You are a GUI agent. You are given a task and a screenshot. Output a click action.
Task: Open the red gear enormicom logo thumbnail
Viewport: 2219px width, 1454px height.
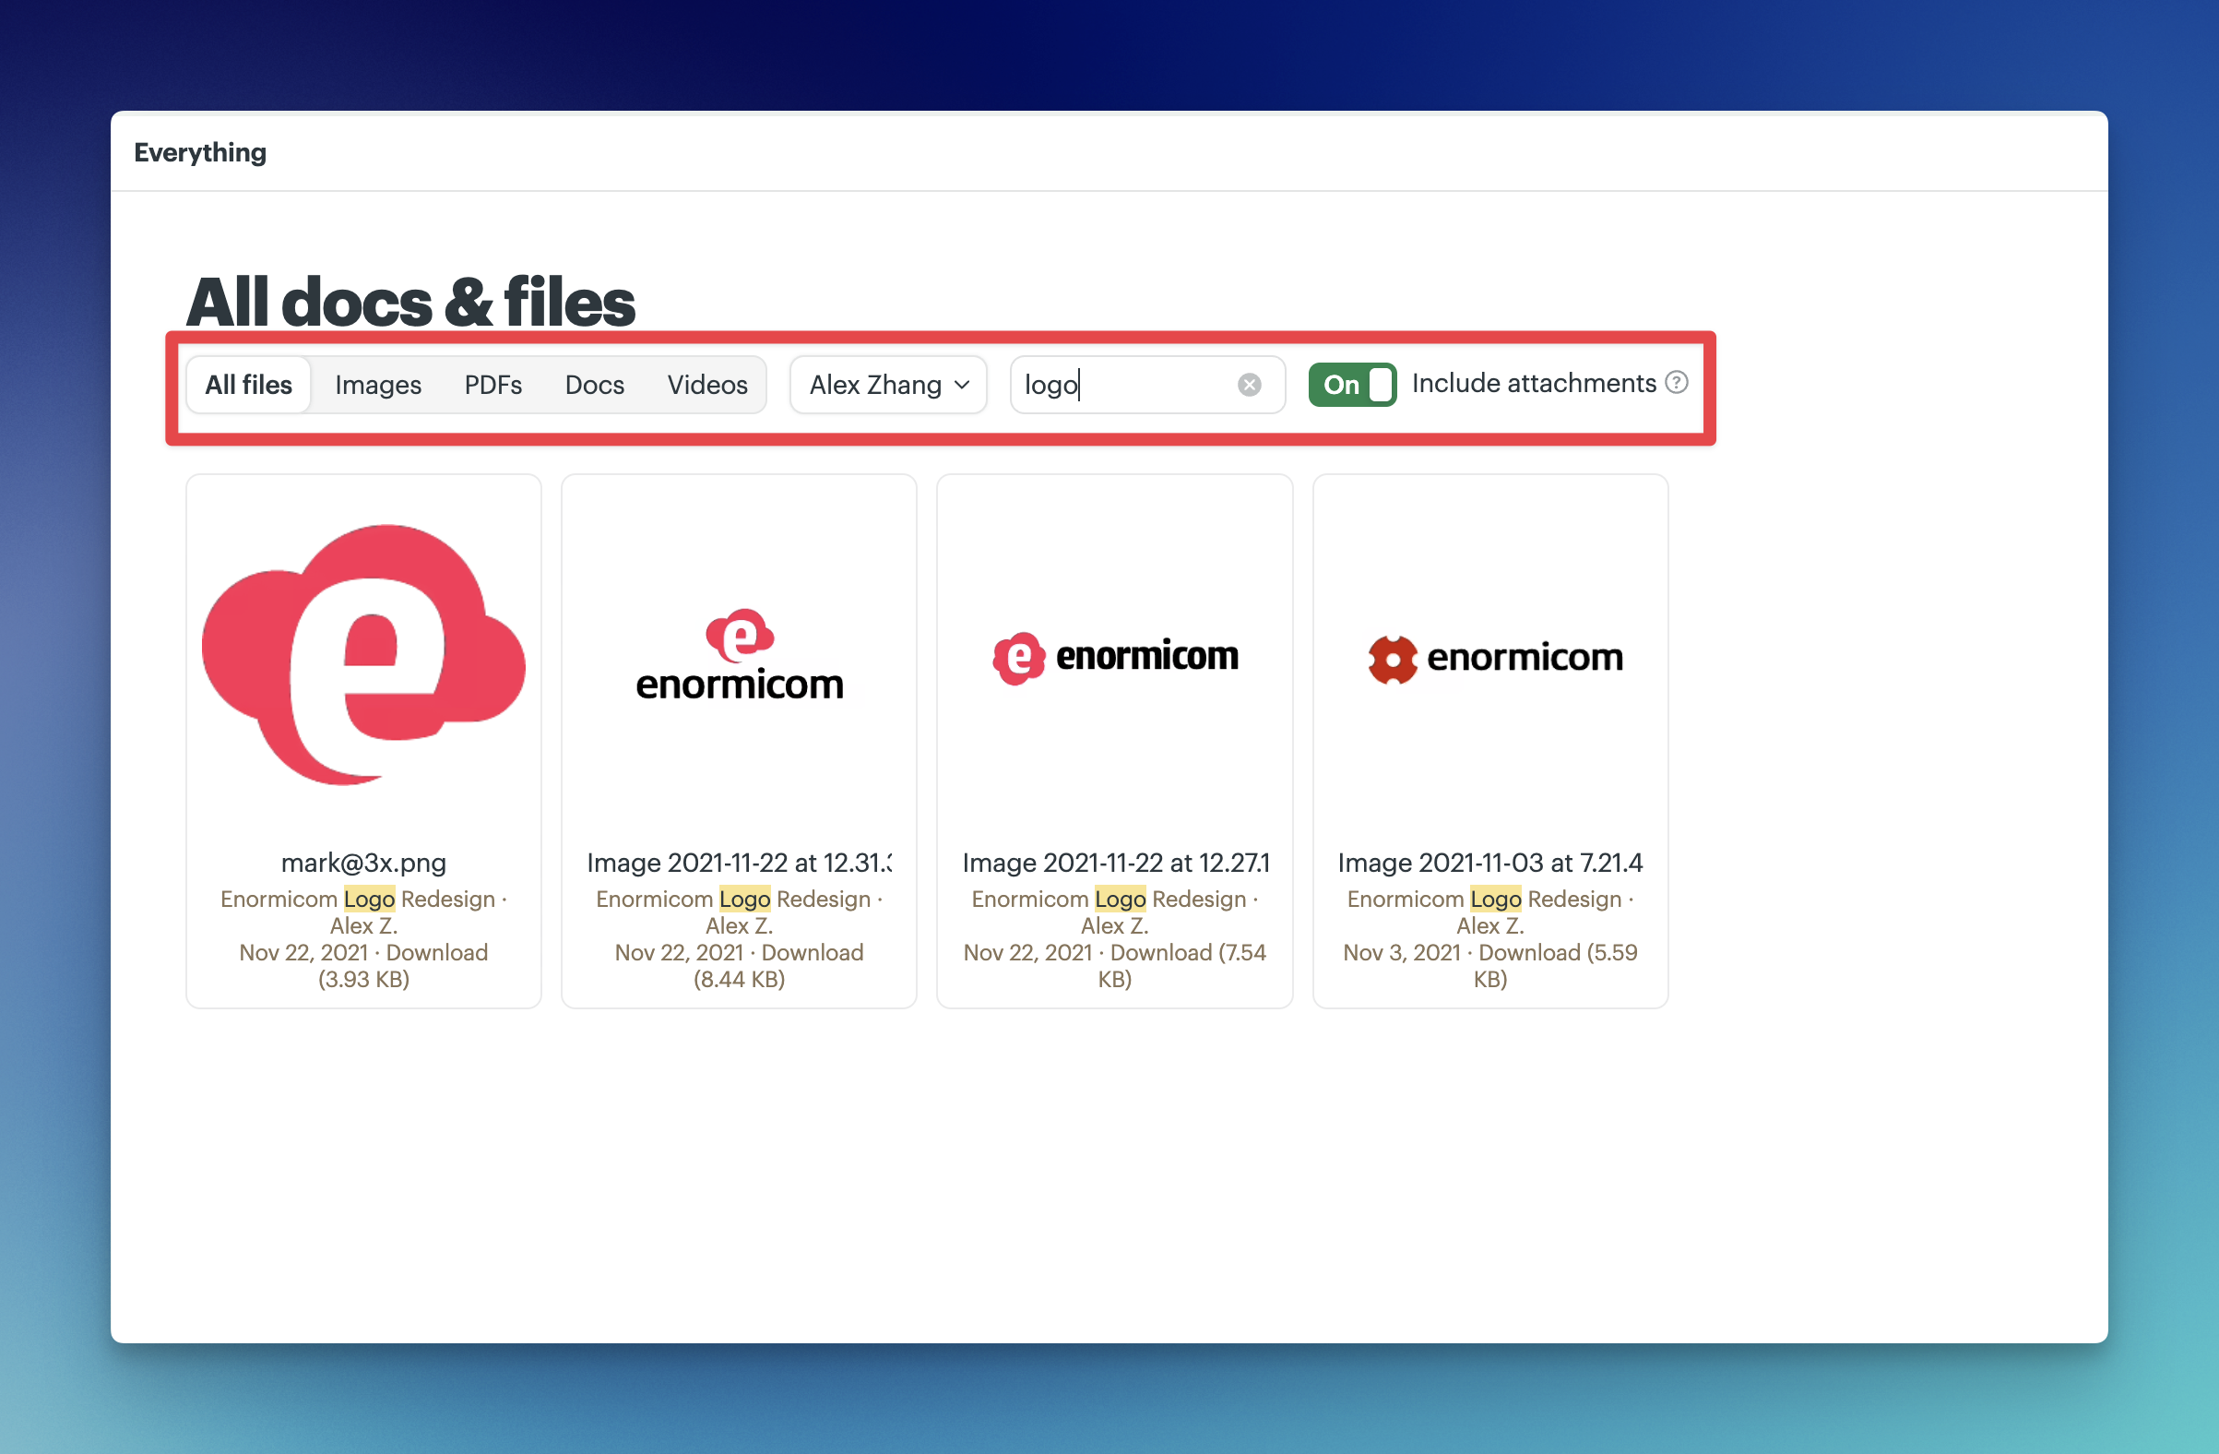[x=1496, y=659]
